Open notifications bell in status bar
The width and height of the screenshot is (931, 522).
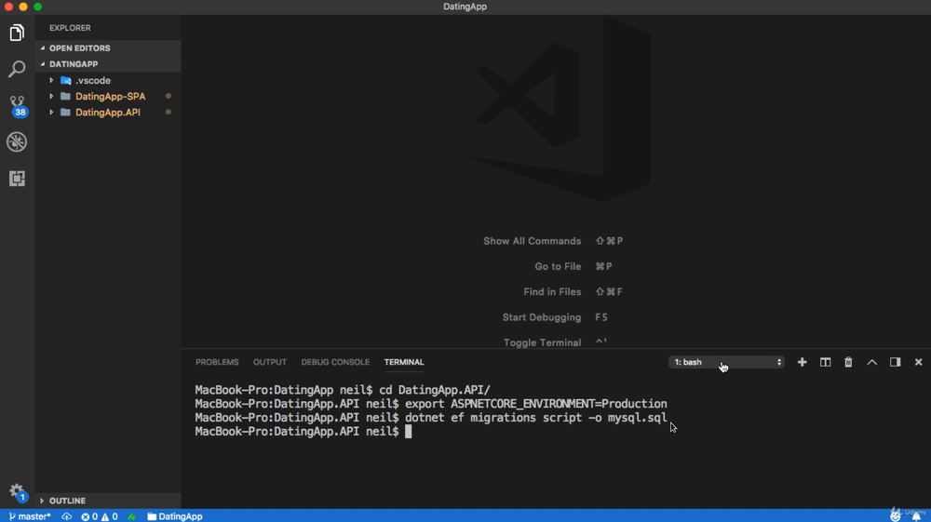(x=917, y=516)
